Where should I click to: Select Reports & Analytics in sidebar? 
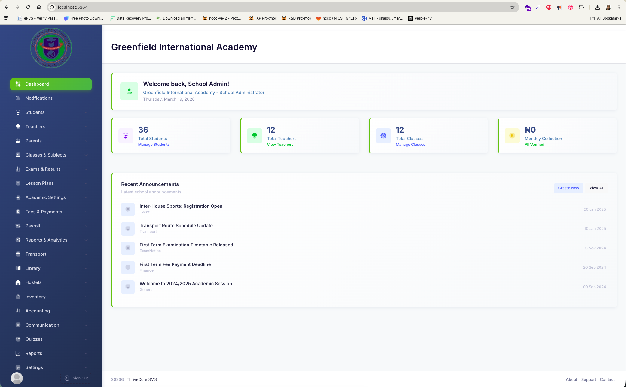point(51,240)
